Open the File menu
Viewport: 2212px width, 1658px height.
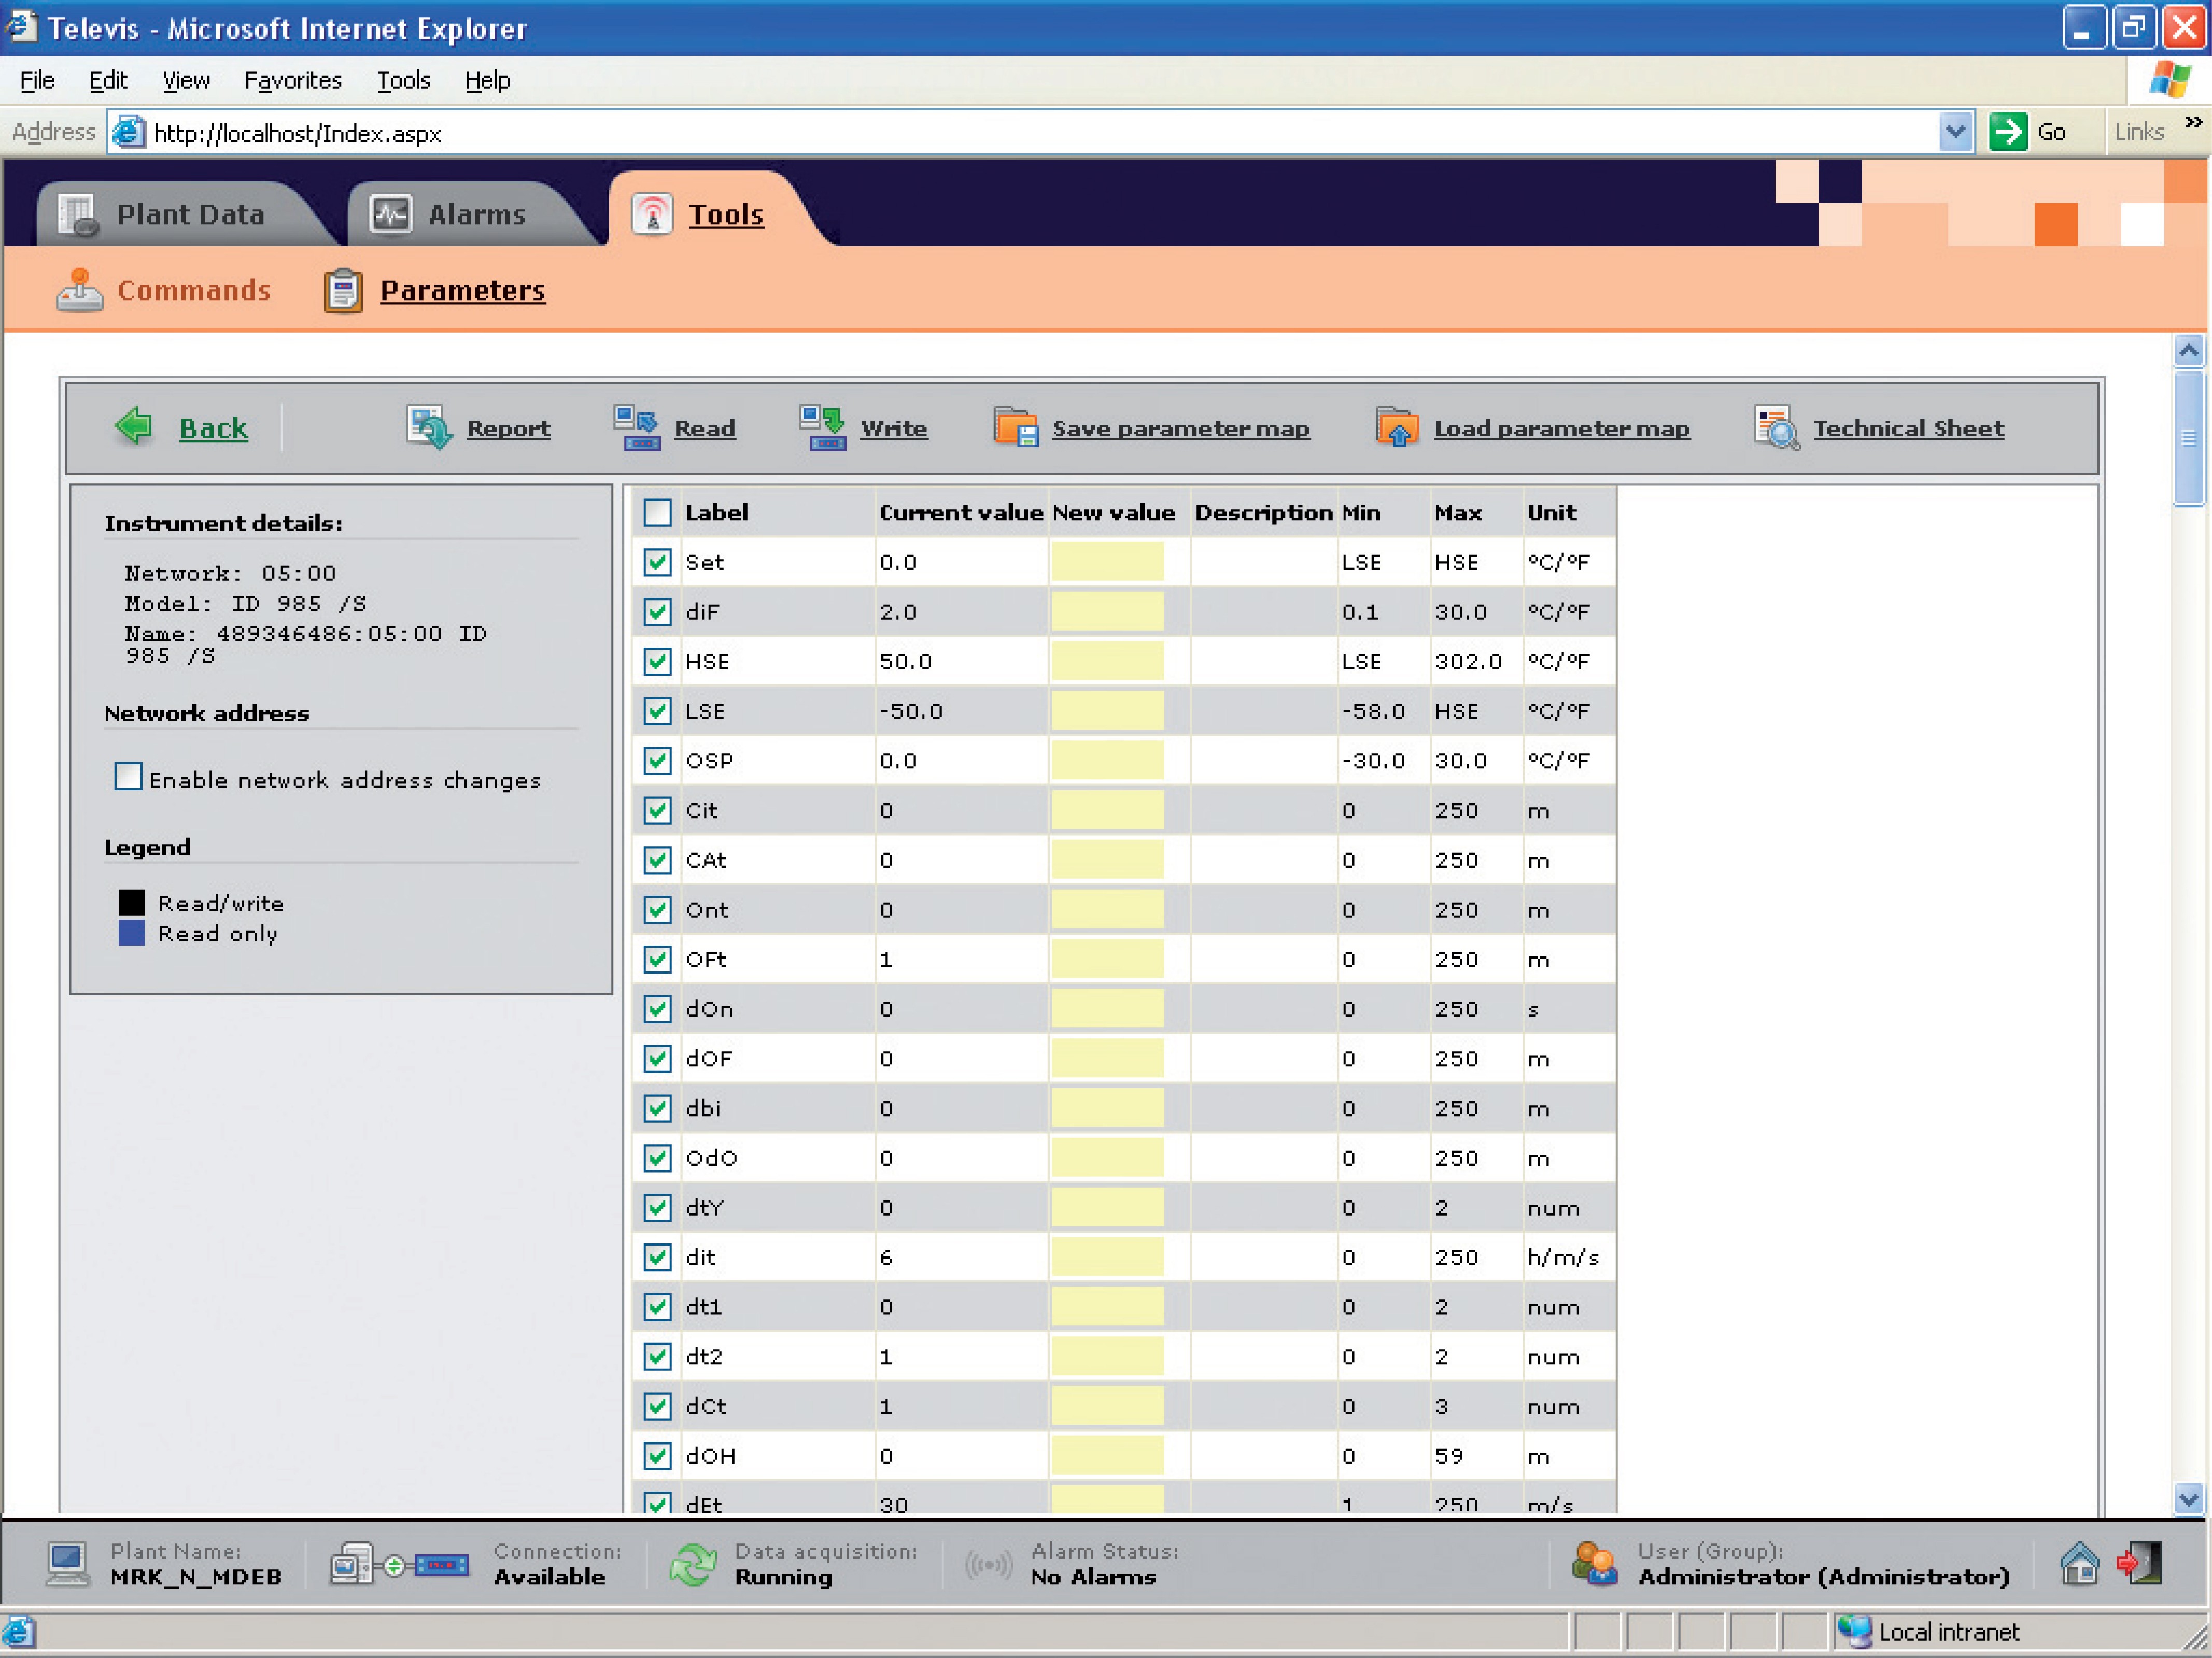pyautogui.click(x=37, y=80)
